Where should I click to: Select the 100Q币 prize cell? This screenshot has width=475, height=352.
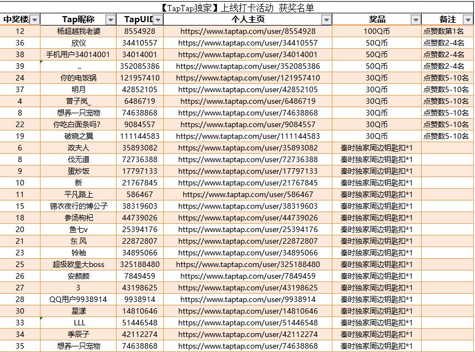(x=377, y=31)
